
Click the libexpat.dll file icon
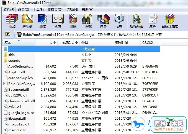pyautogui.click(x=6, y=119)
